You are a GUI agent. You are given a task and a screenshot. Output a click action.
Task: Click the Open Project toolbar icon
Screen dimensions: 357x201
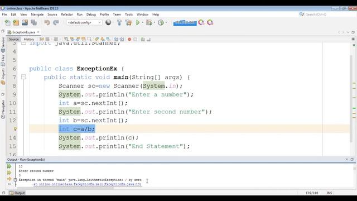(x=25, y=22)
